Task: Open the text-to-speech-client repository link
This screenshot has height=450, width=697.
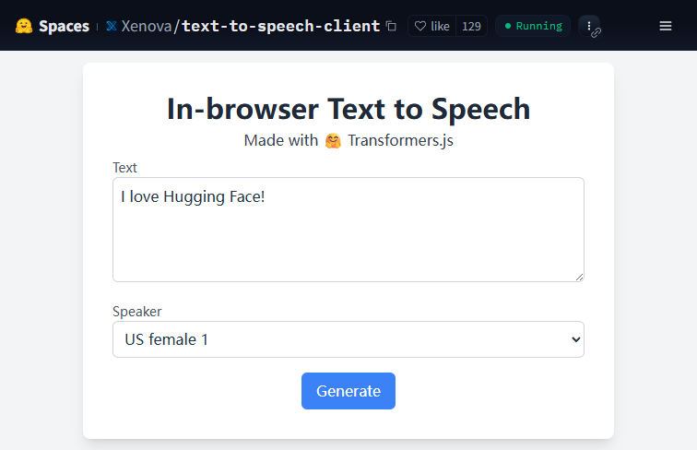Action: 280,26
